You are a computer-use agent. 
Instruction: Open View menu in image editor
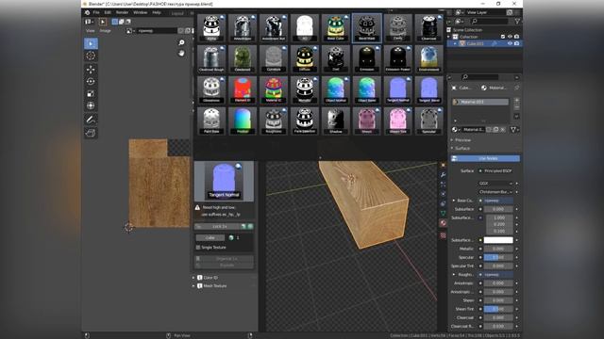click(x=91, y=31)
